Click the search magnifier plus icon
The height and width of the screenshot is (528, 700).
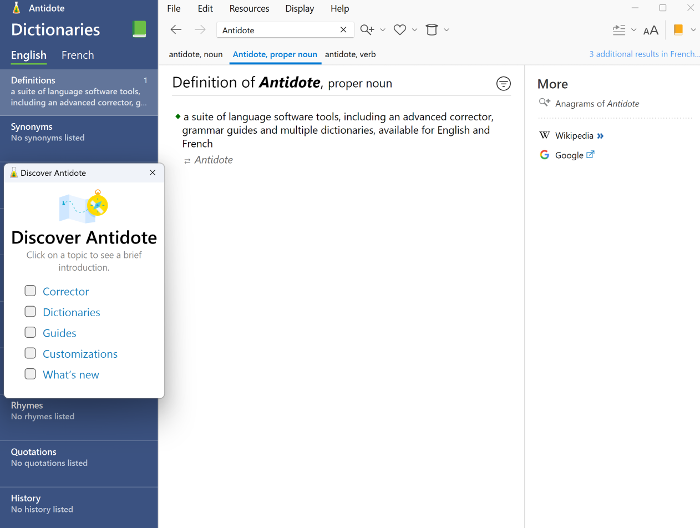pos(367,30)
